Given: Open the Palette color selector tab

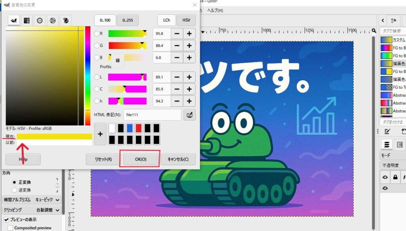Looking at the screenshot, I should [66, 21].
